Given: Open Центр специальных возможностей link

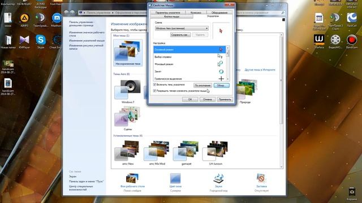Looking at the screenshot, I should click(x=81, y=188).
